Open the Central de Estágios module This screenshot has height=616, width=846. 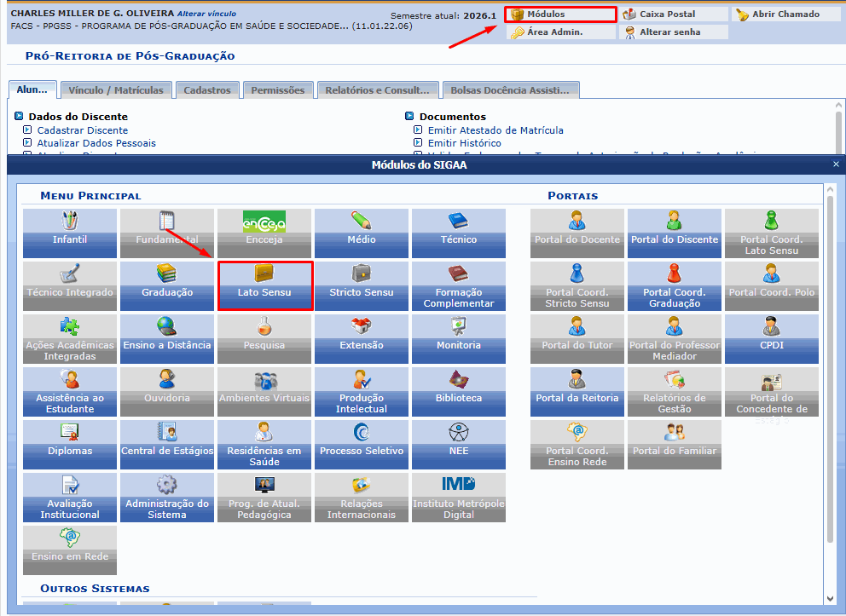pos(166,445)
